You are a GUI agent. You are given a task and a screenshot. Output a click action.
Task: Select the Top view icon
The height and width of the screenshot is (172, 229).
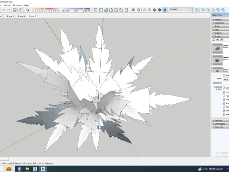101,10
